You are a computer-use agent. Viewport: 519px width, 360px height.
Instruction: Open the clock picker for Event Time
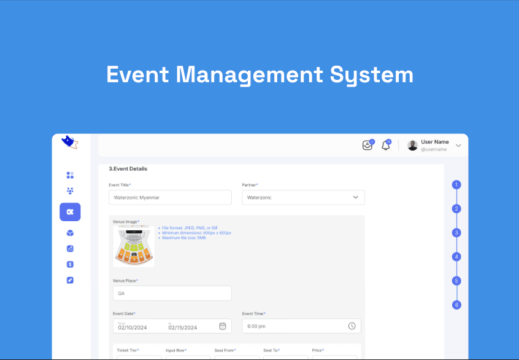(353, 326)
